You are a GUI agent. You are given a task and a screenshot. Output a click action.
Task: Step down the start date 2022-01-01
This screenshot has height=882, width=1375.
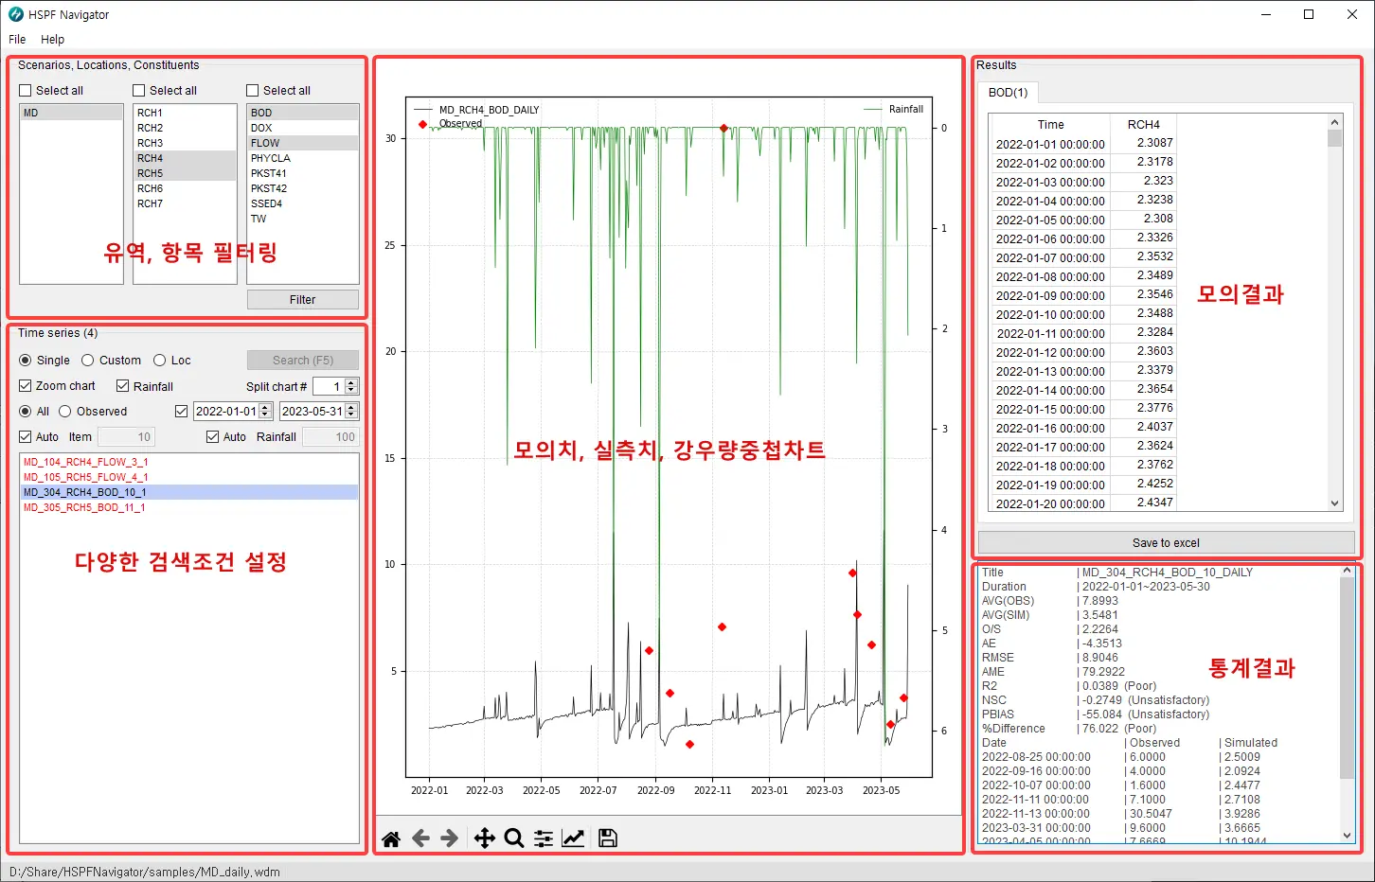pos(265,415)
